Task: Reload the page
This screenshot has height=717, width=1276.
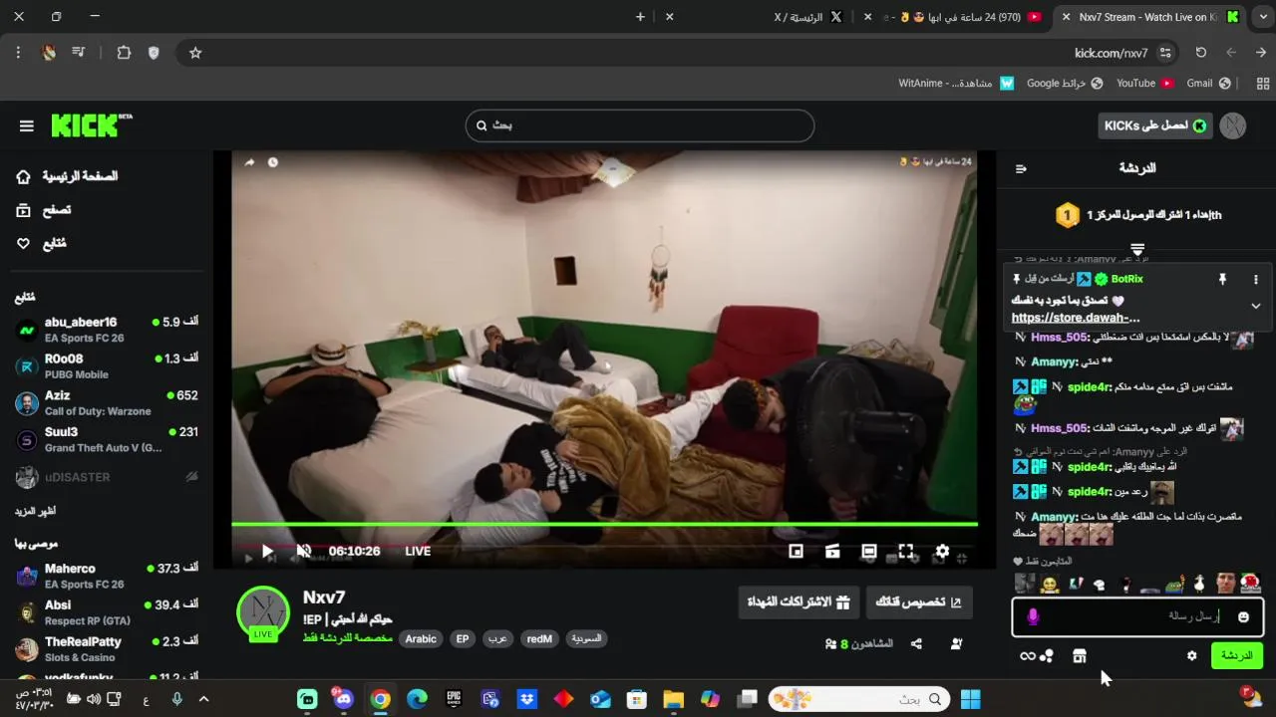Action: click(x=1201, y=53)
